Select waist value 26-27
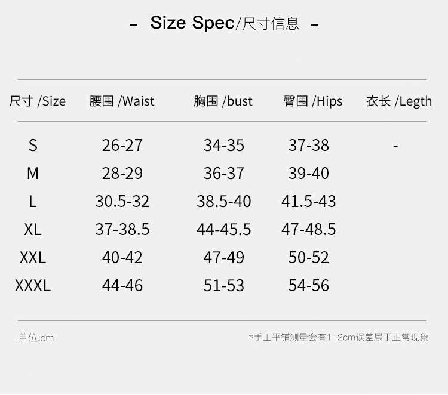This screenshot has width=448, height=395. 122,145
